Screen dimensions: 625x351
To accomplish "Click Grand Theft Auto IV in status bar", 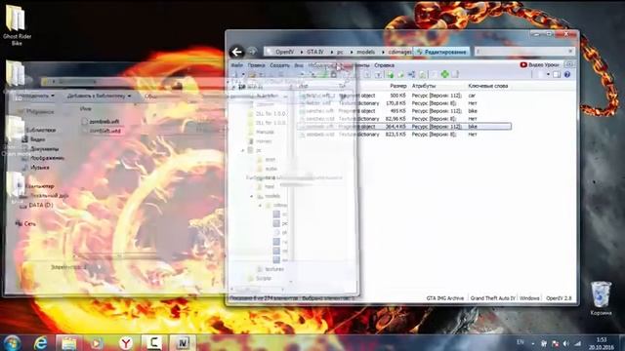I will point(492,298).
